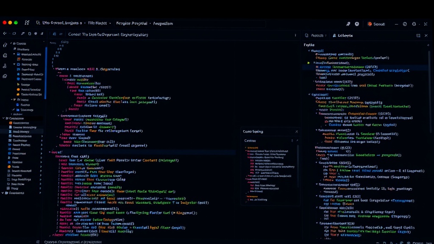Select the highlighted row in the right panel tree
The image size is (434, 244).
coord(365,67)
